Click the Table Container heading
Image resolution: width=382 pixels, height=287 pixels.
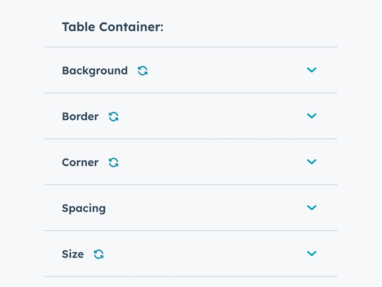click(113, 28)
